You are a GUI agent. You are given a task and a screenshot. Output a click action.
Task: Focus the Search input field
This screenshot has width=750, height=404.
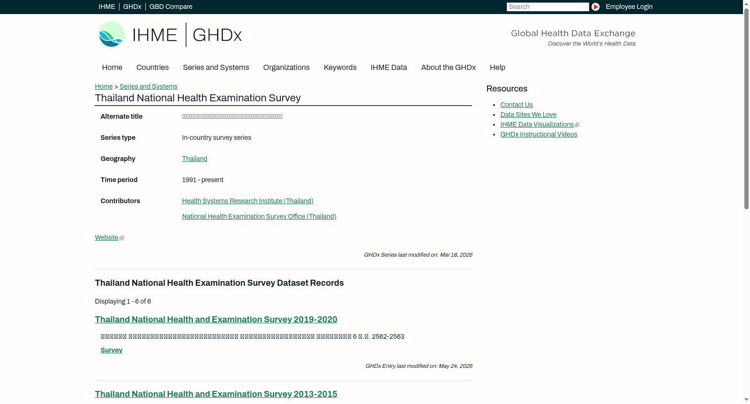547,7
